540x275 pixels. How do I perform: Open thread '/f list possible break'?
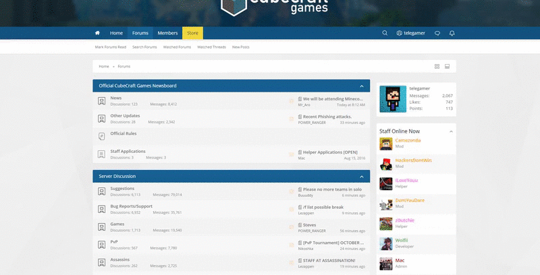pos(323,208)
